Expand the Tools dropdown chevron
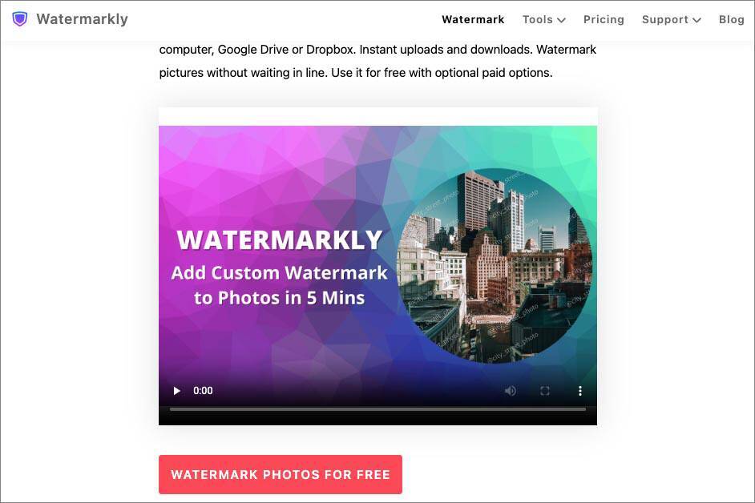The height and width of the screenshot is (503, 755). point(561,20)
